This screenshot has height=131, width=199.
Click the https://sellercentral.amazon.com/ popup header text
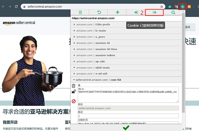pos(93,18)
